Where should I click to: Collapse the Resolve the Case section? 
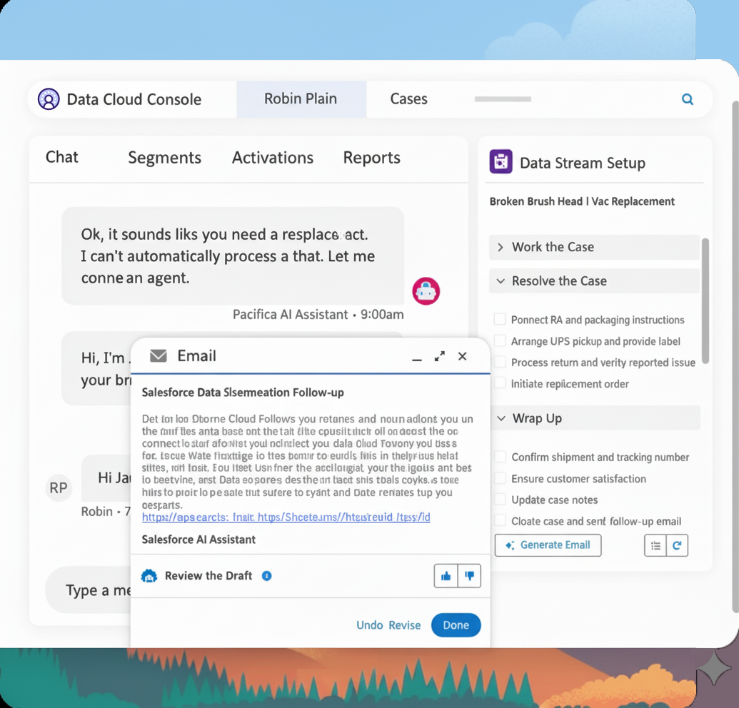(x=500, y=281)
